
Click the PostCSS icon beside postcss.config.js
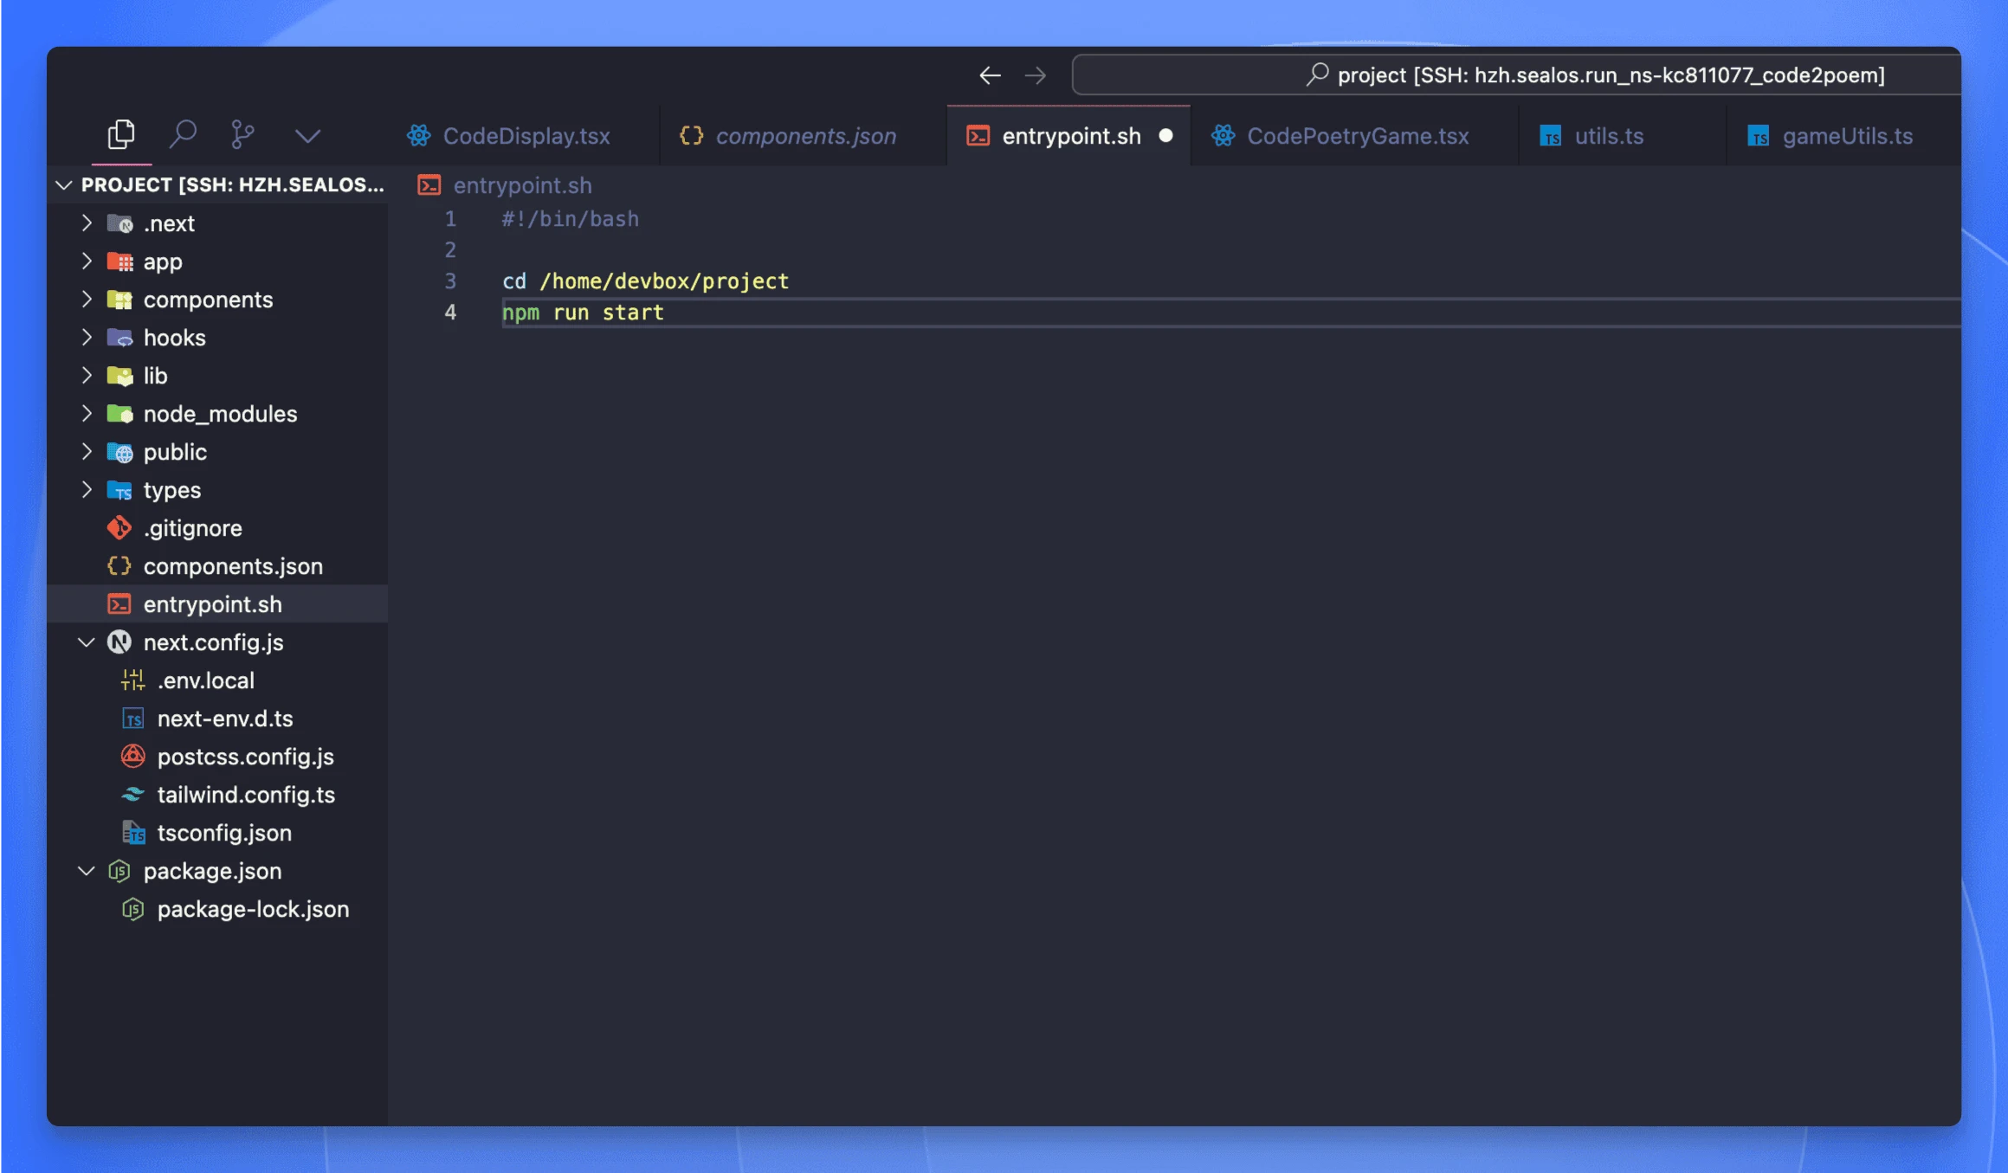click(x=132, y=757)
